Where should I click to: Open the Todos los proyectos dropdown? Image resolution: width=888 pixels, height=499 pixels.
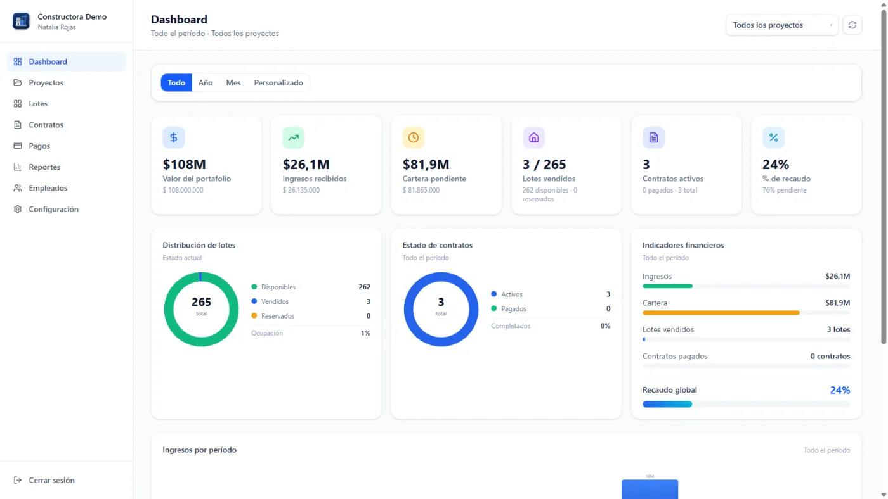782,25
